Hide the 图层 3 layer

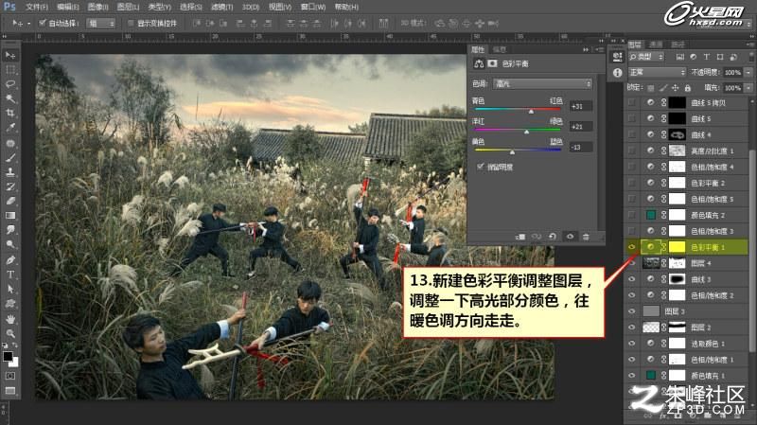click(x=631, y=311)
